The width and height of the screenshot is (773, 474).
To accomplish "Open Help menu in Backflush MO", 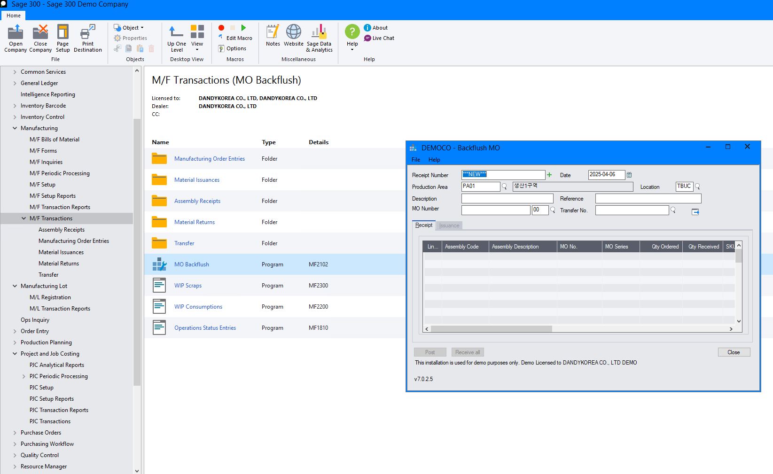I will [434, 160].
